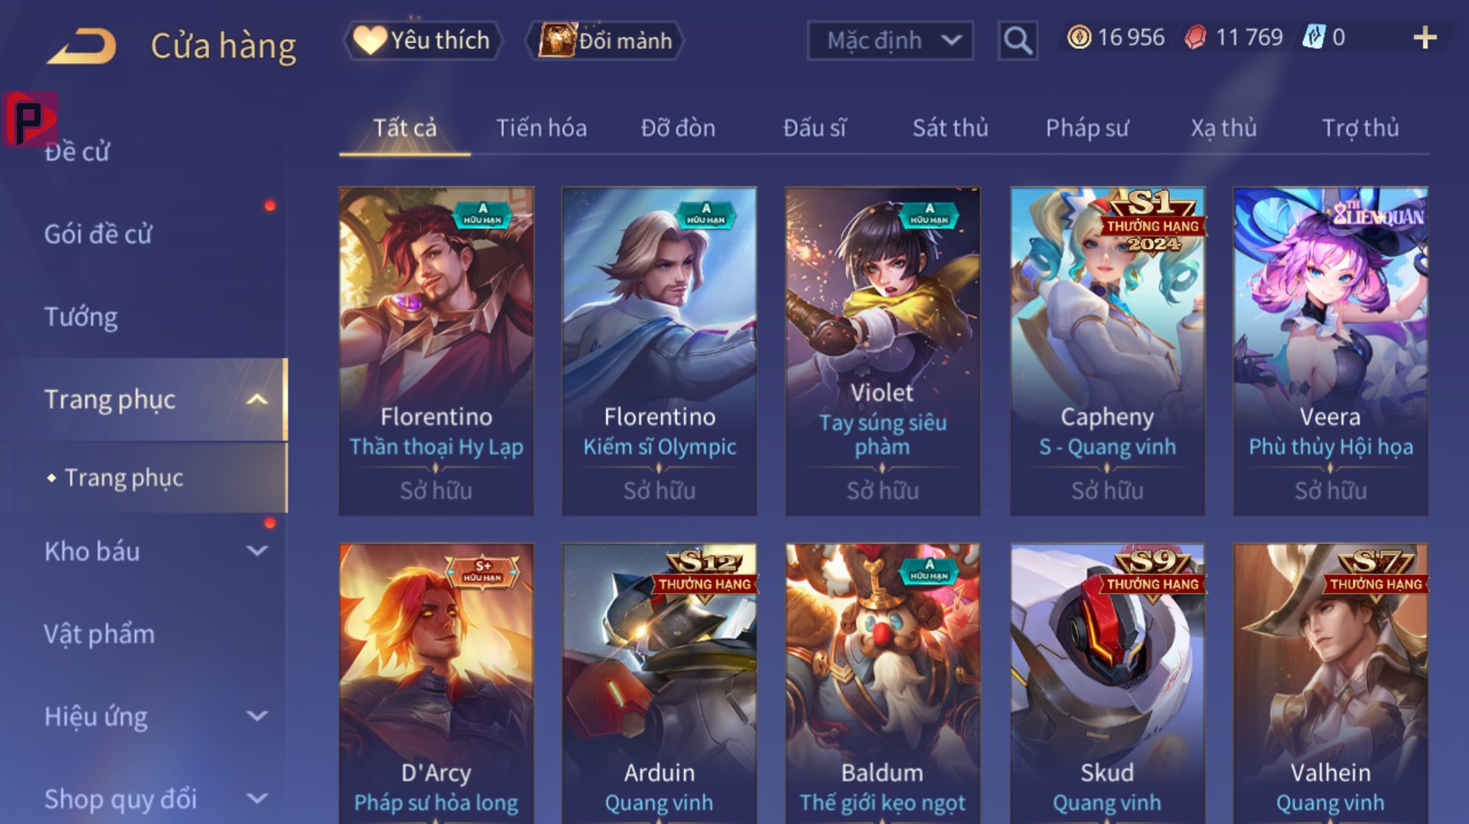Expand the Kho báu sidebar section
The width and height of the screenshot is (1469, 824).
tap(257, 551)
